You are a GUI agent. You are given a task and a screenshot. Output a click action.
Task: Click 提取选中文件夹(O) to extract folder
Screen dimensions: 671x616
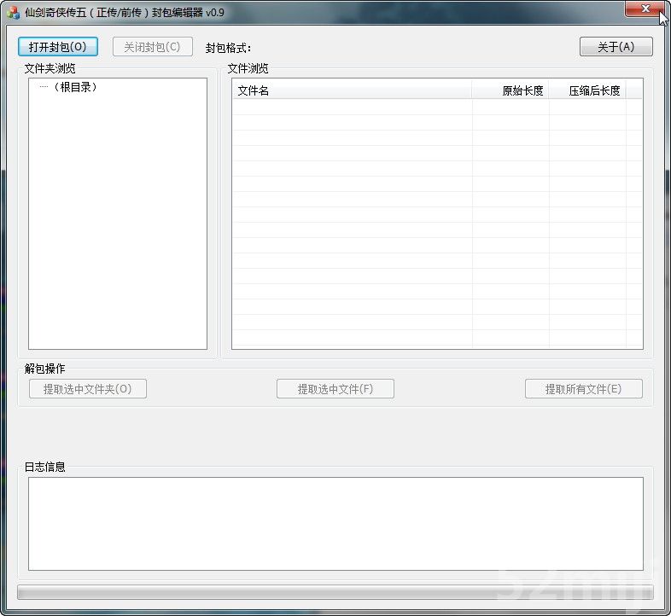pyautogui.click(x=88, y=389)
